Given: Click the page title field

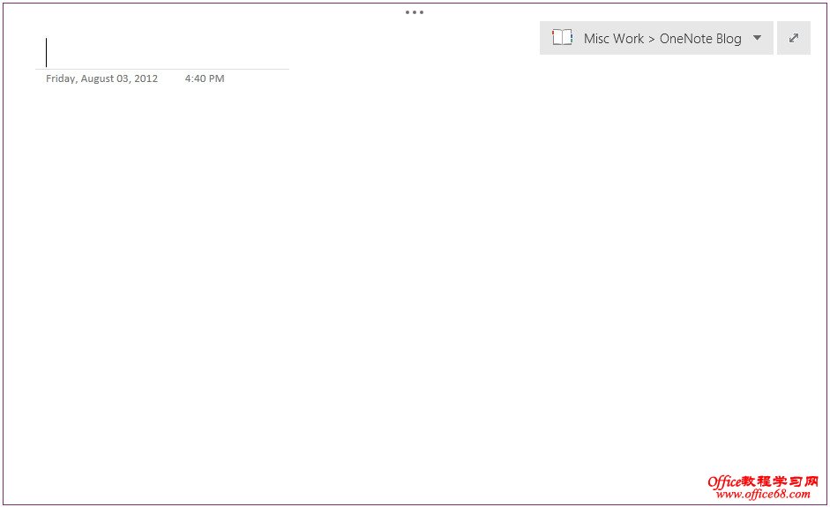Looking at the screenshot, I should pos(162,52).
